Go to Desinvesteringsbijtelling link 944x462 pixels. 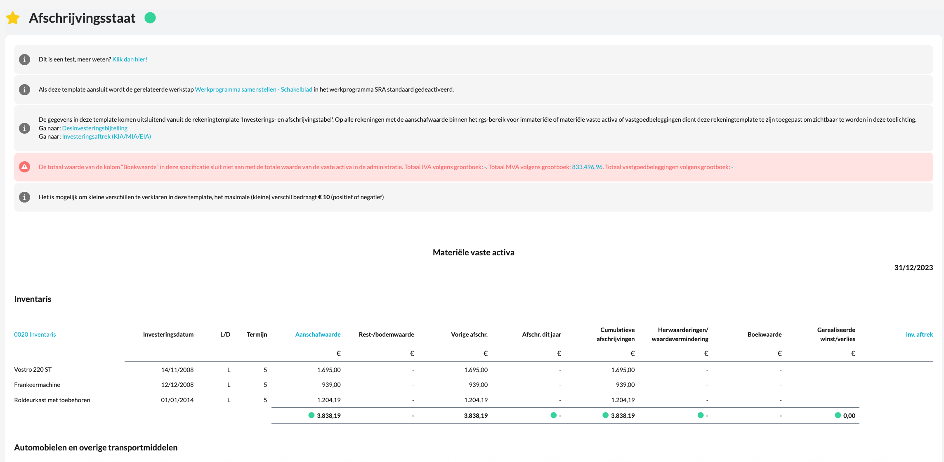coord(94,128)
